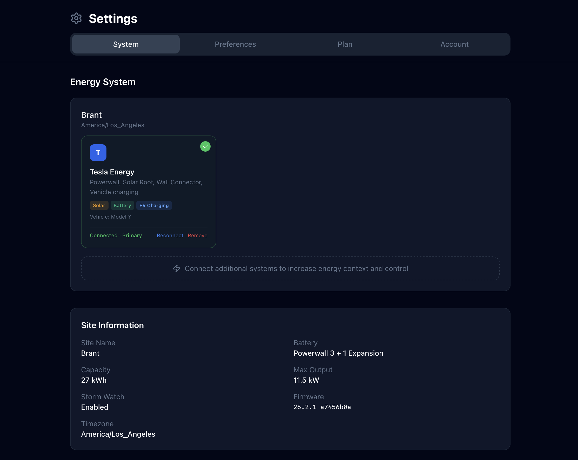The height and width of the screenshot is (460, 578).
Task: Click the Tesla Energy 'T' logo icon
Action: pos(98,153)
